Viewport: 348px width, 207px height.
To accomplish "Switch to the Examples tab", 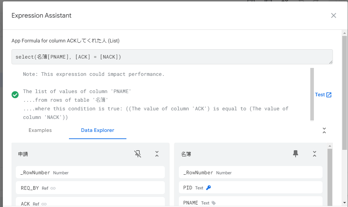I will pos(40,130).
